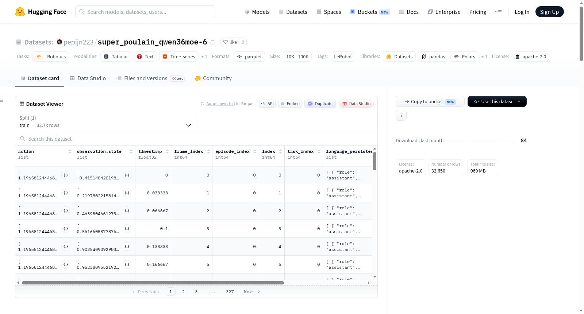Jump to page 327 of rows

coord(230,292)
